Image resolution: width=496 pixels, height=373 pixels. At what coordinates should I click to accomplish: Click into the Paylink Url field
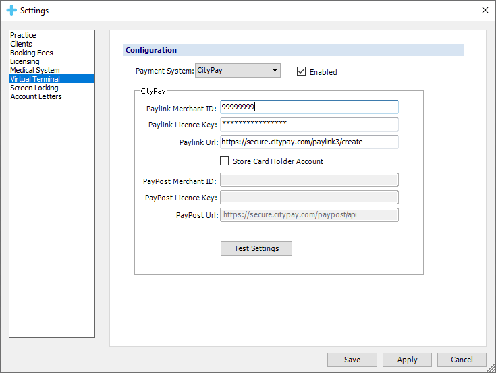click(309, 142)
